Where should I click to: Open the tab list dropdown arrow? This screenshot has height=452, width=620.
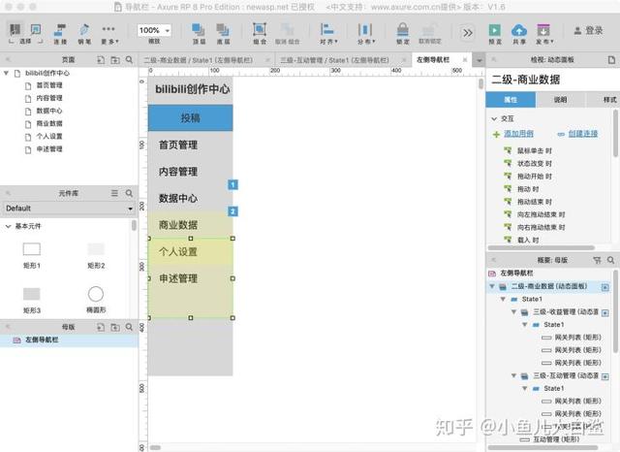coord(480,60)
